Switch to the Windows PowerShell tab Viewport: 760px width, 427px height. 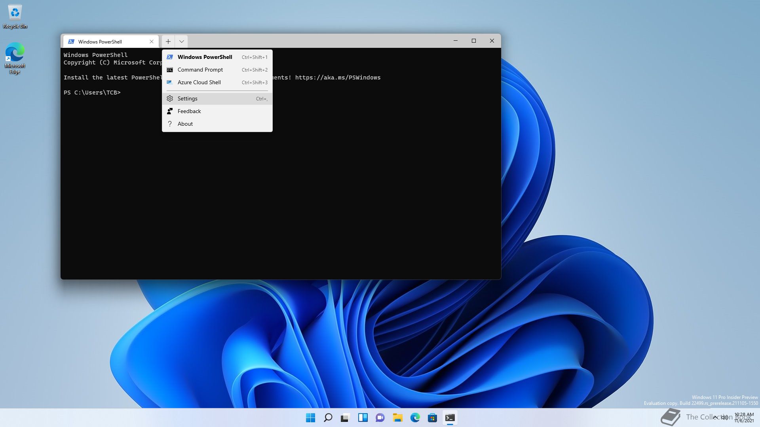click(111, 42)
